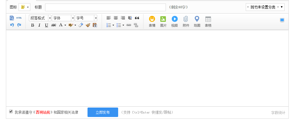
Task: Open the 图标 post icon selector
Action: click(x=24, y=7)
